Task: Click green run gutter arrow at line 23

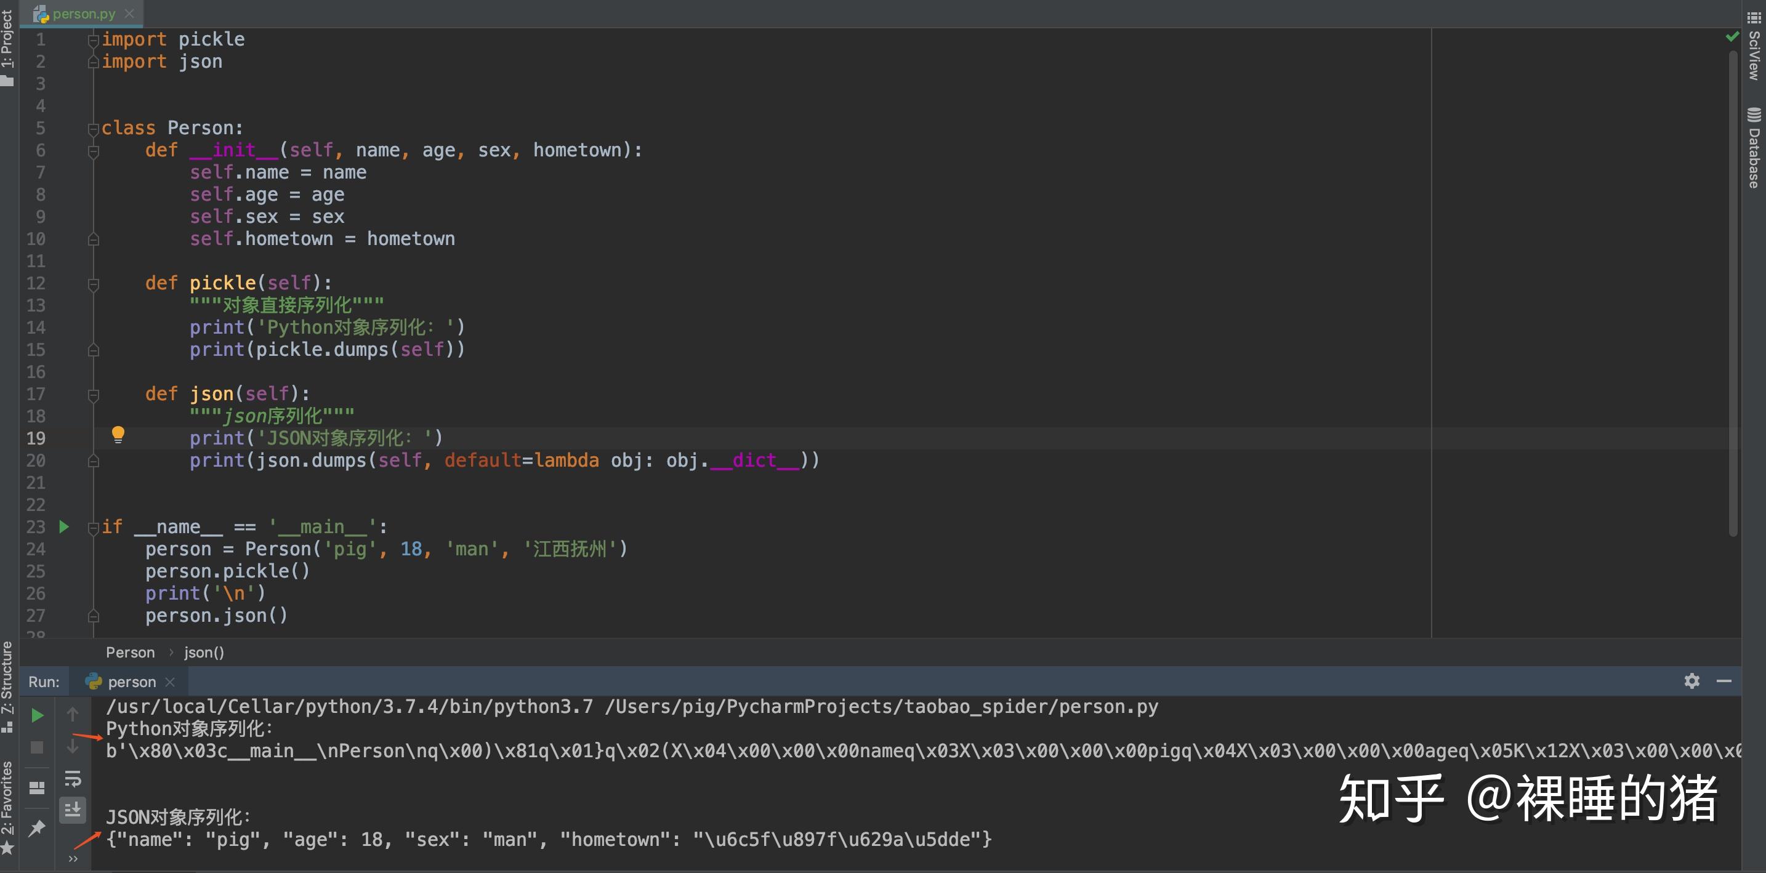Action: coord(64,526)
